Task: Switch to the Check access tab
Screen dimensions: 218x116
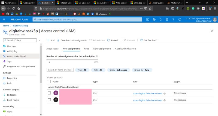Action: [x=52, y=49]
